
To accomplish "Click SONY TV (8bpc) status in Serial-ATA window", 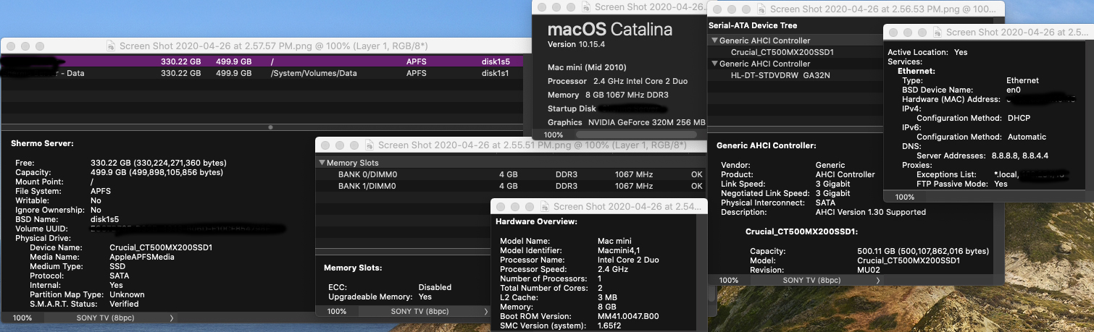I will point(812,280).
